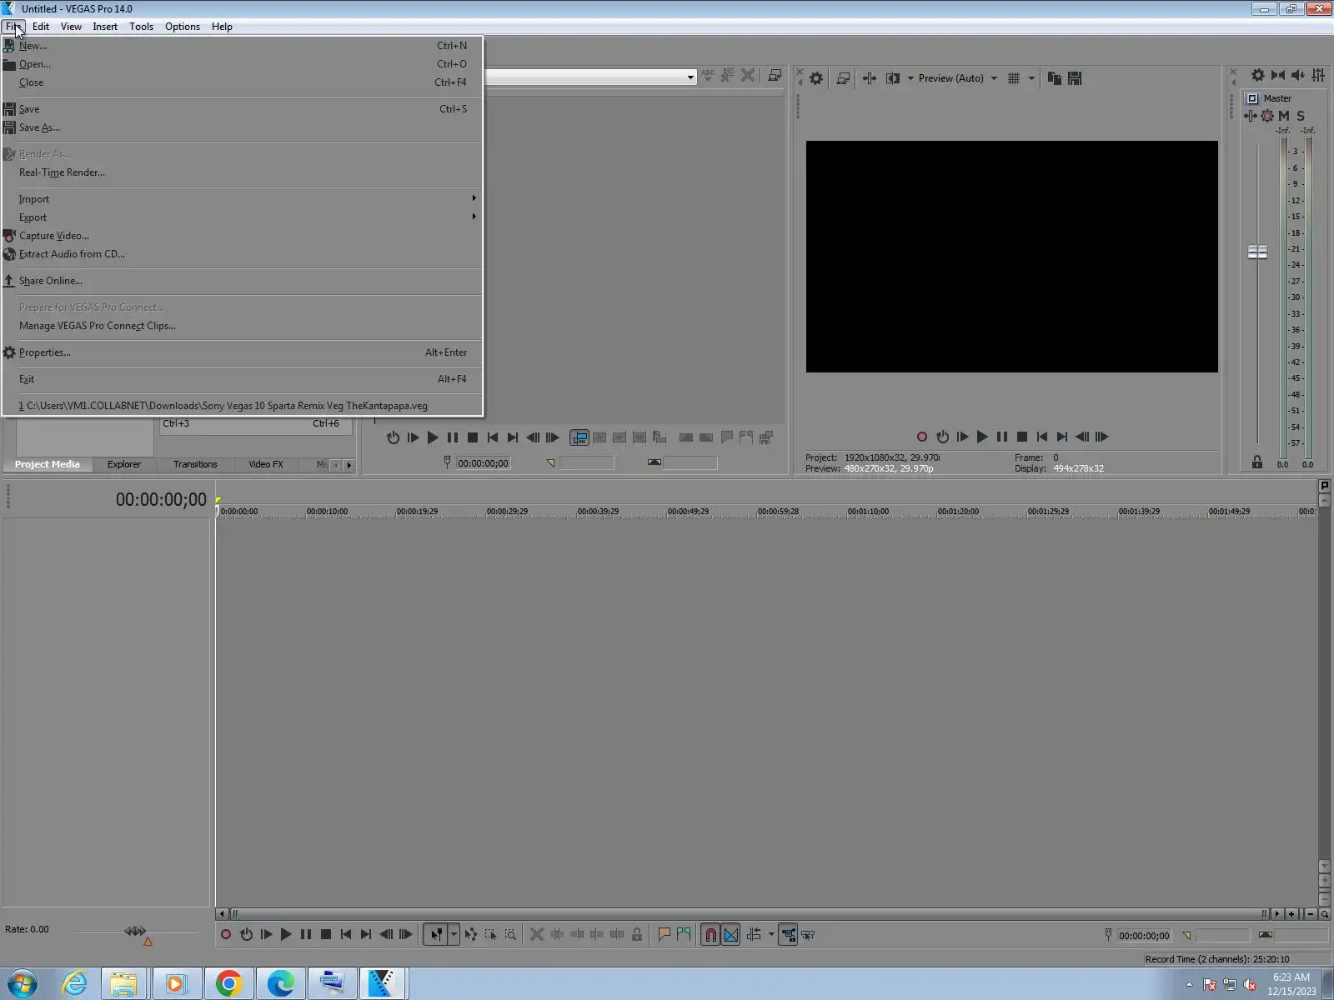Start recording on timeline transport
1334x1000 pixels.
coord(226,935)
